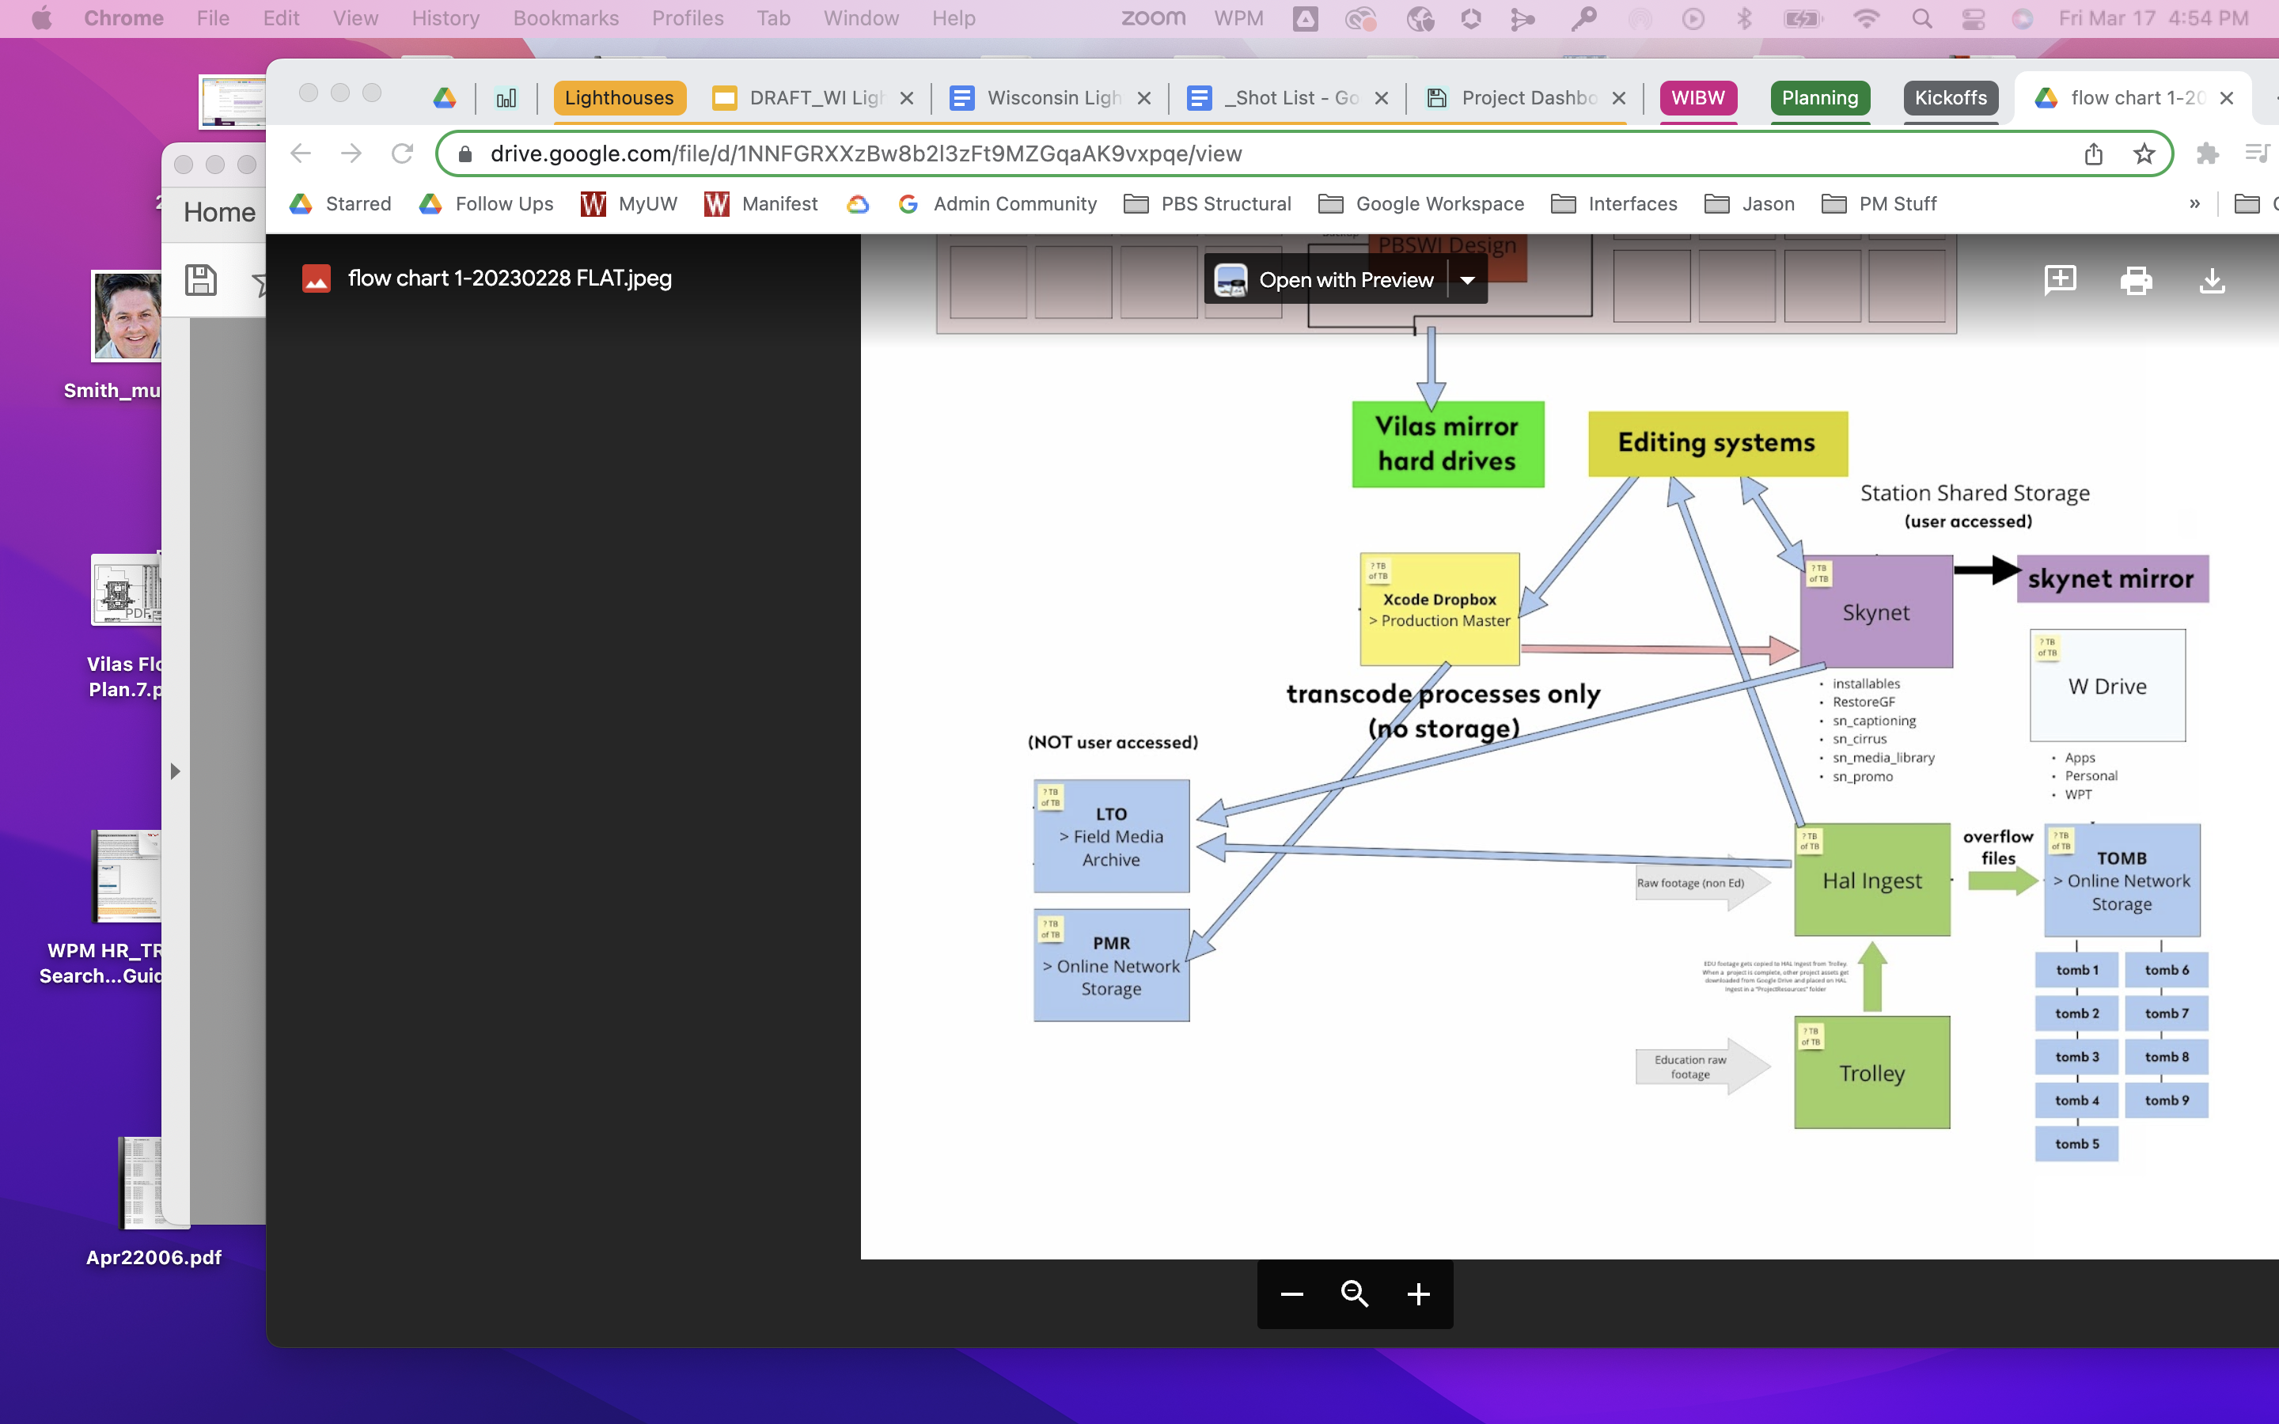Screen dimensions: 2279x1424
Task: Open the Wi-Fi menu bar icon
Action: tap(1866, 19)
